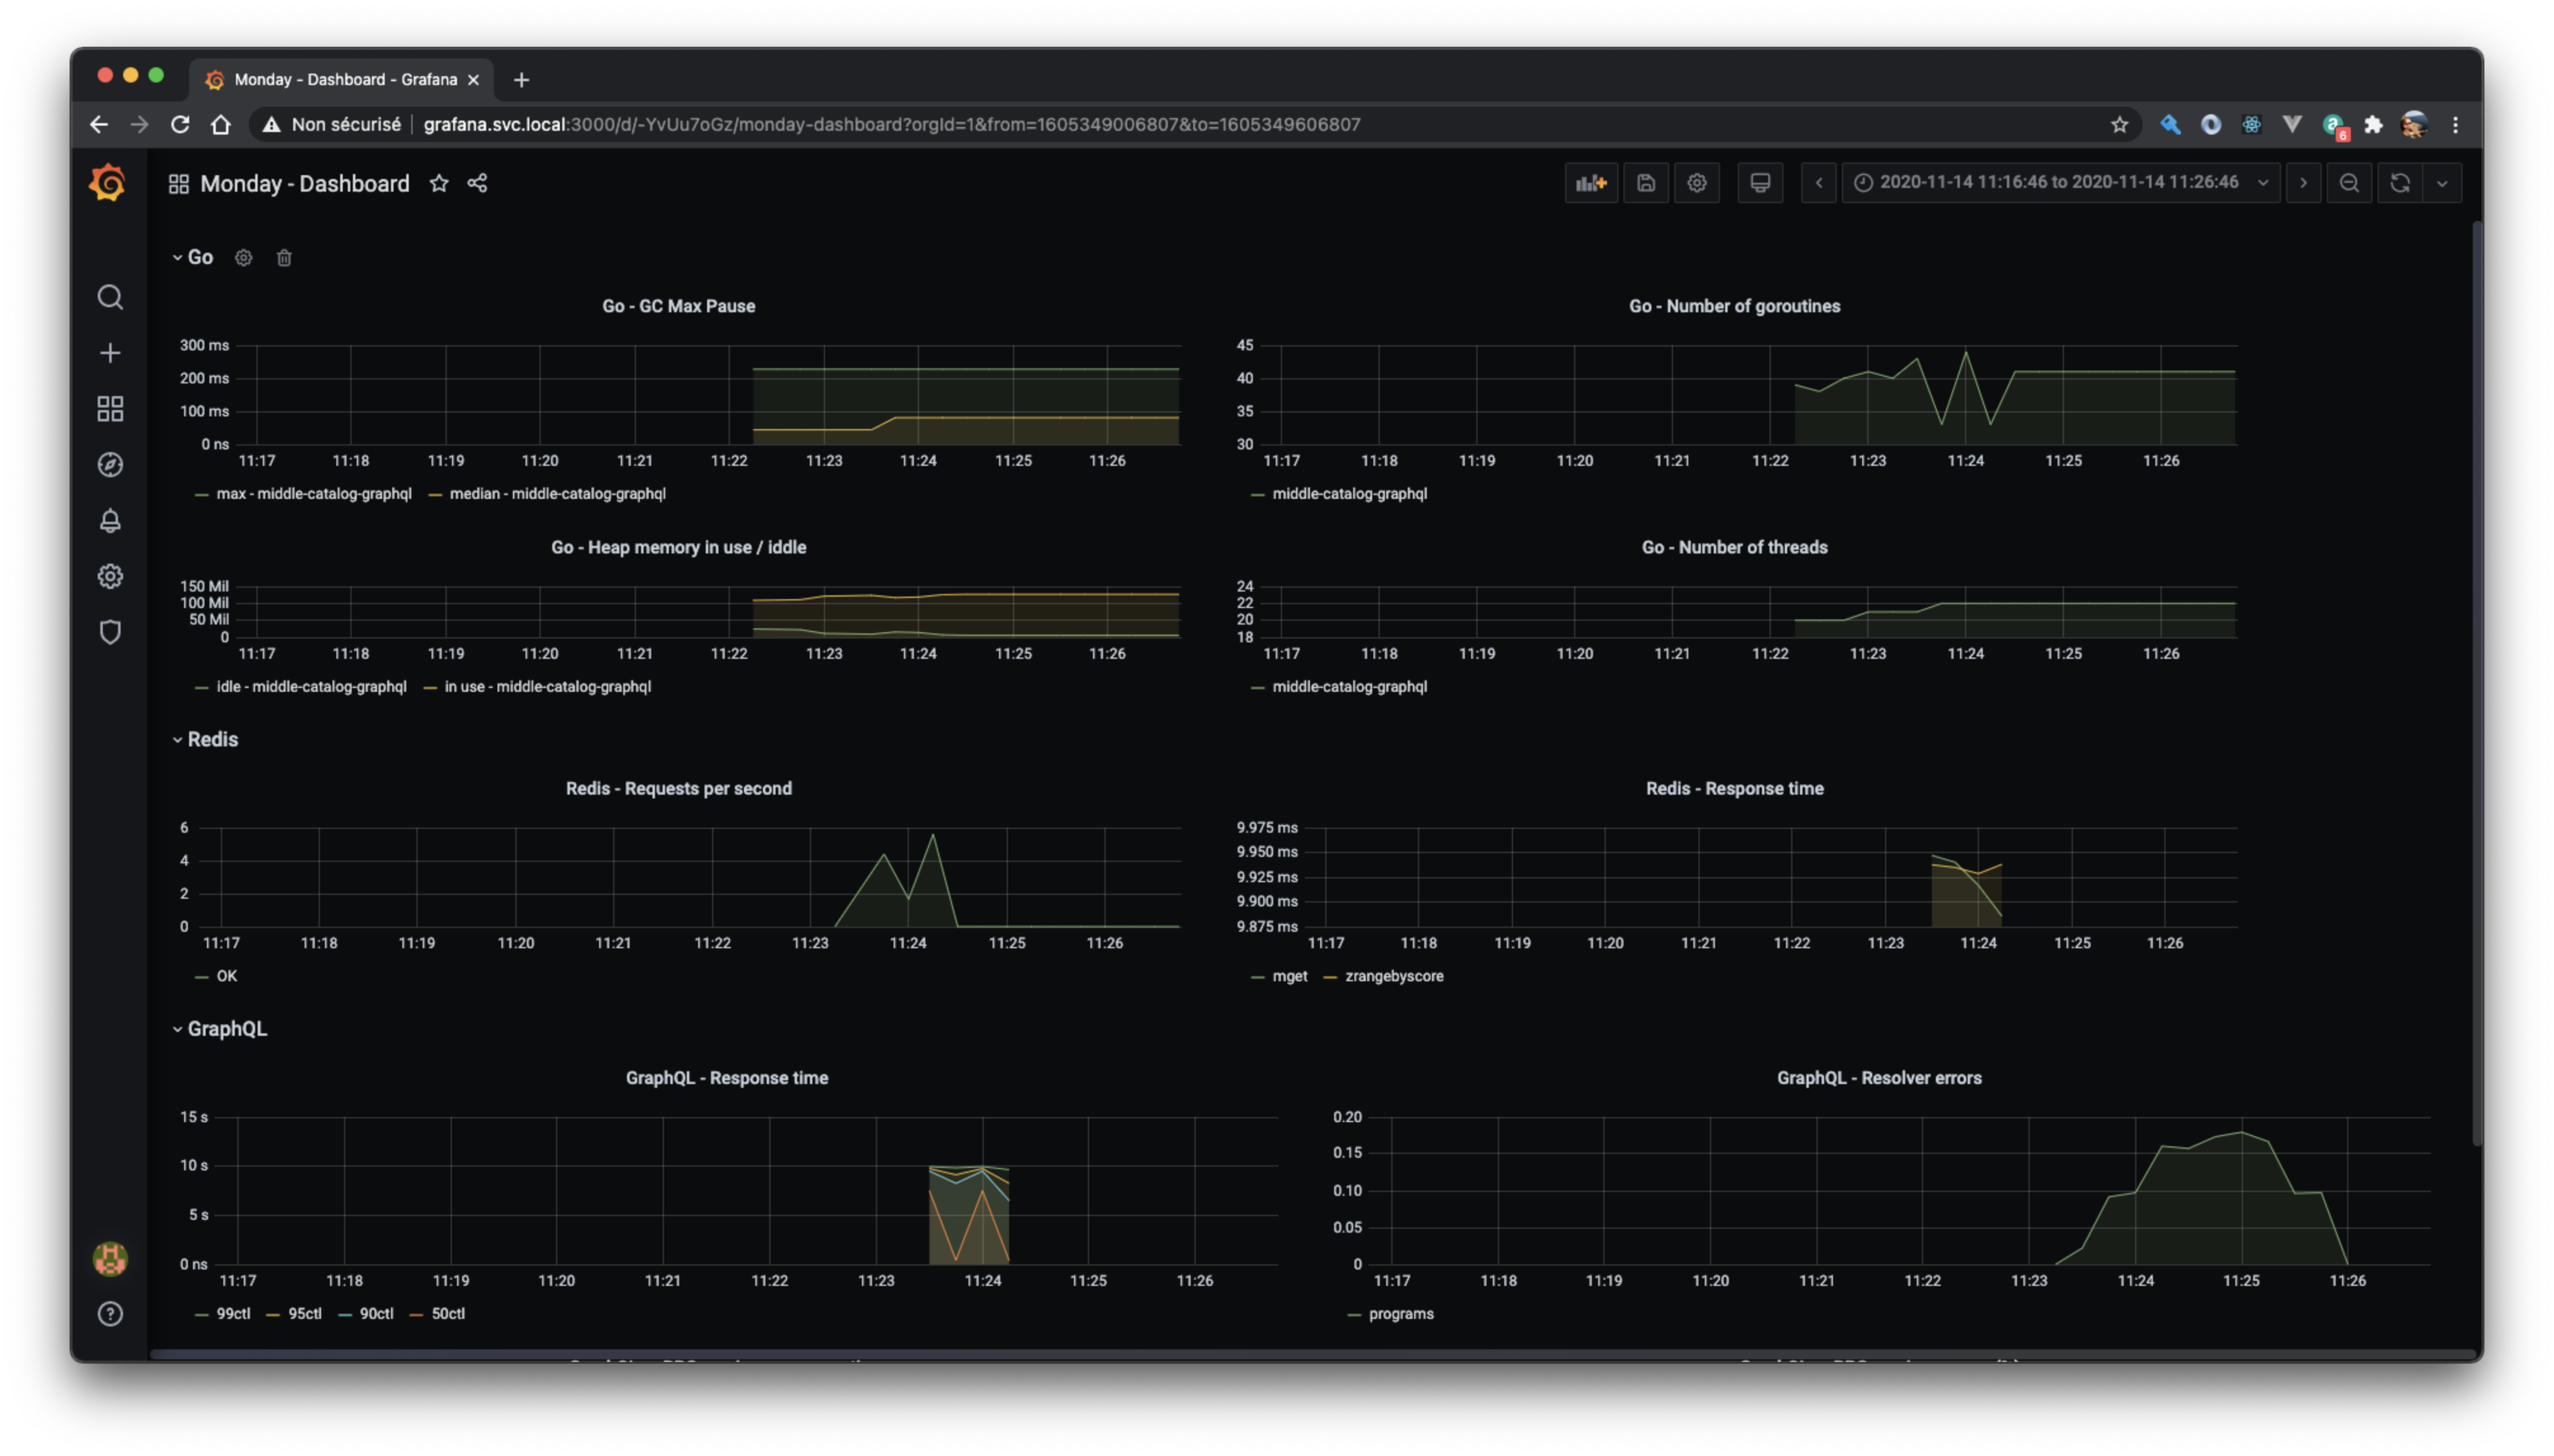
Task: Open Alerting bell icon
Action: [x=110, y=521]
